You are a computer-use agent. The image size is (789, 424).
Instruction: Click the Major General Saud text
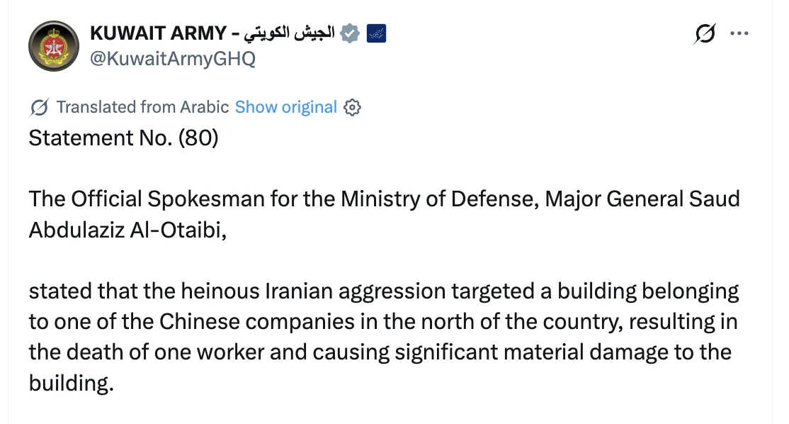(x=642, y=199)
